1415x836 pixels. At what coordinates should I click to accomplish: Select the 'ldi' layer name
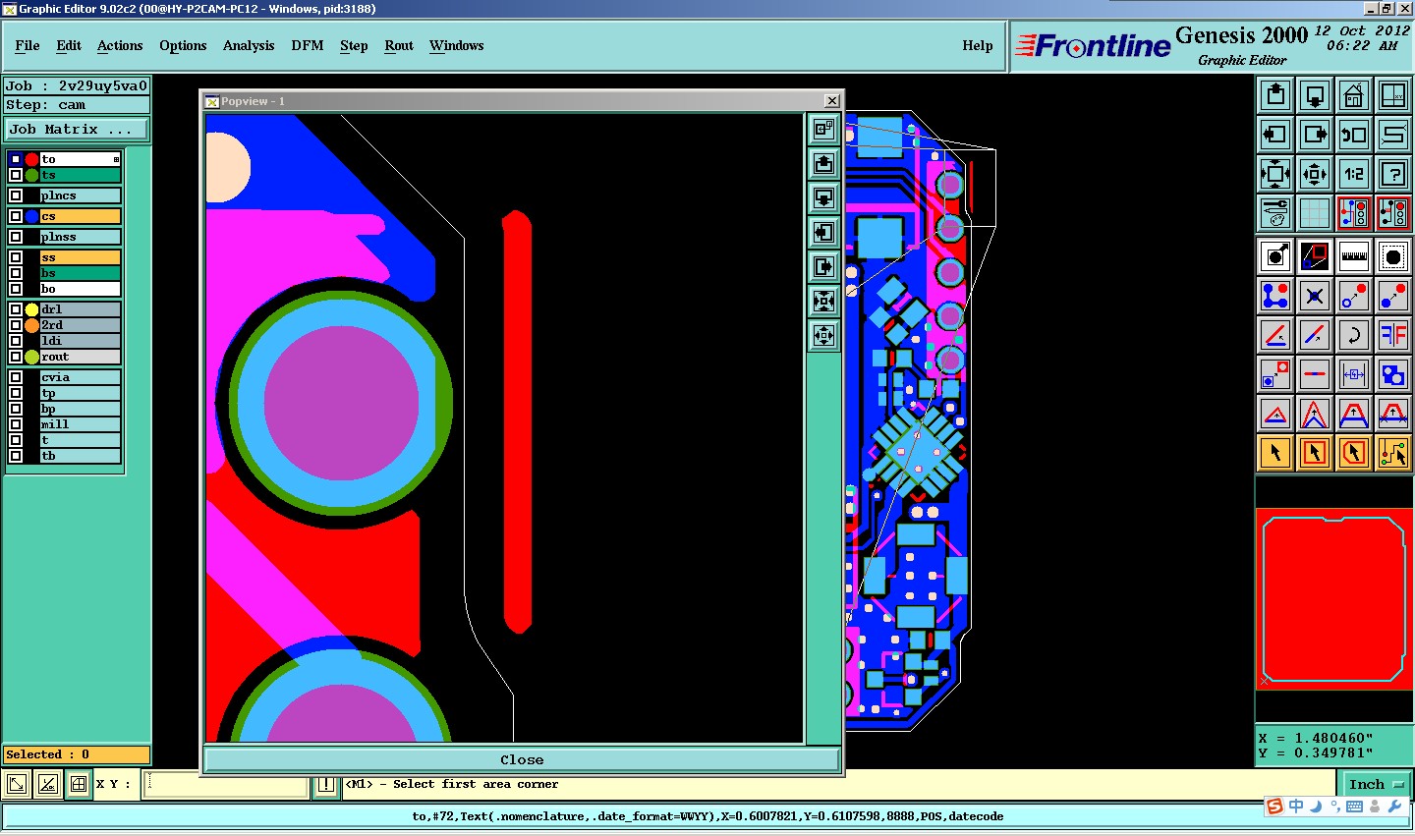pyautogui.click(x=81, y=341)
